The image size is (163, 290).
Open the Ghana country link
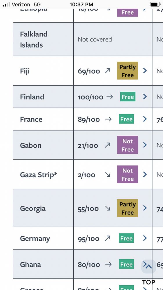tap(30, 264)
